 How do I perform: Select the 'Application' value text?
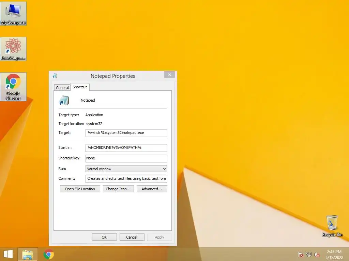click(94, 115)
